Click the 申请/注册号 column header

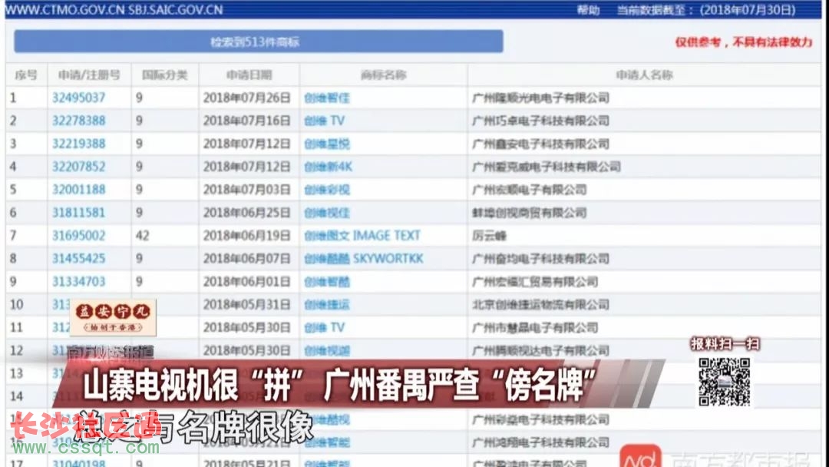tap(89, 75)
